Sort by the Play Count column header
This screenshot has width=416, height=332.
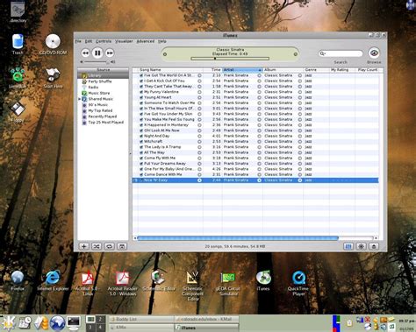(367, 70)
